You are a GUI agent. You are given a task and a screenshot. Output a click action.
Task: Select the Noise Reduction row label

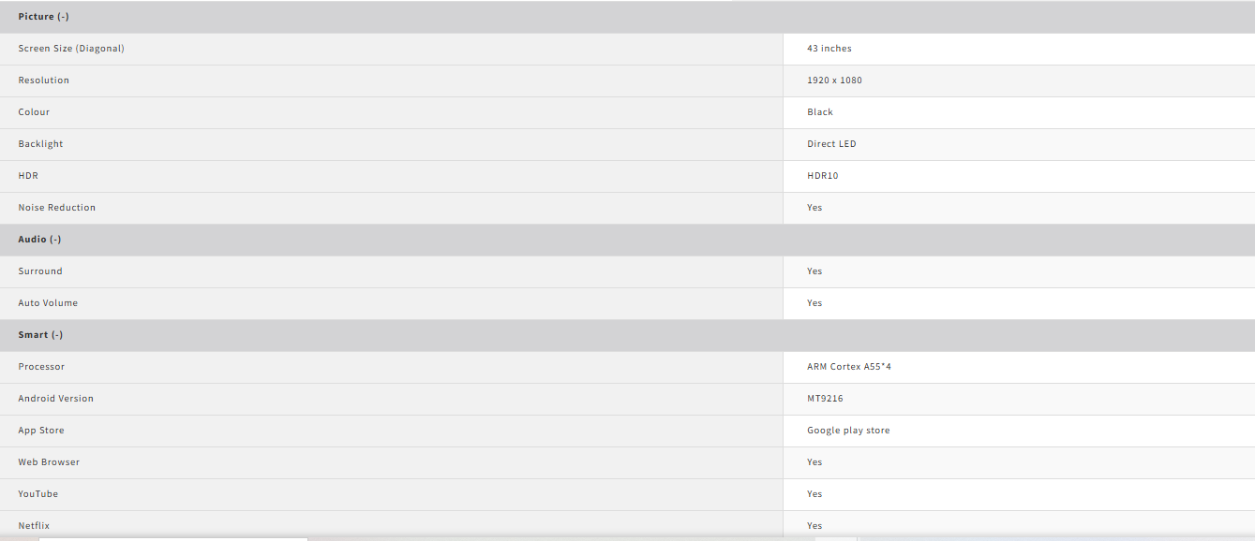tap(57, 208)
